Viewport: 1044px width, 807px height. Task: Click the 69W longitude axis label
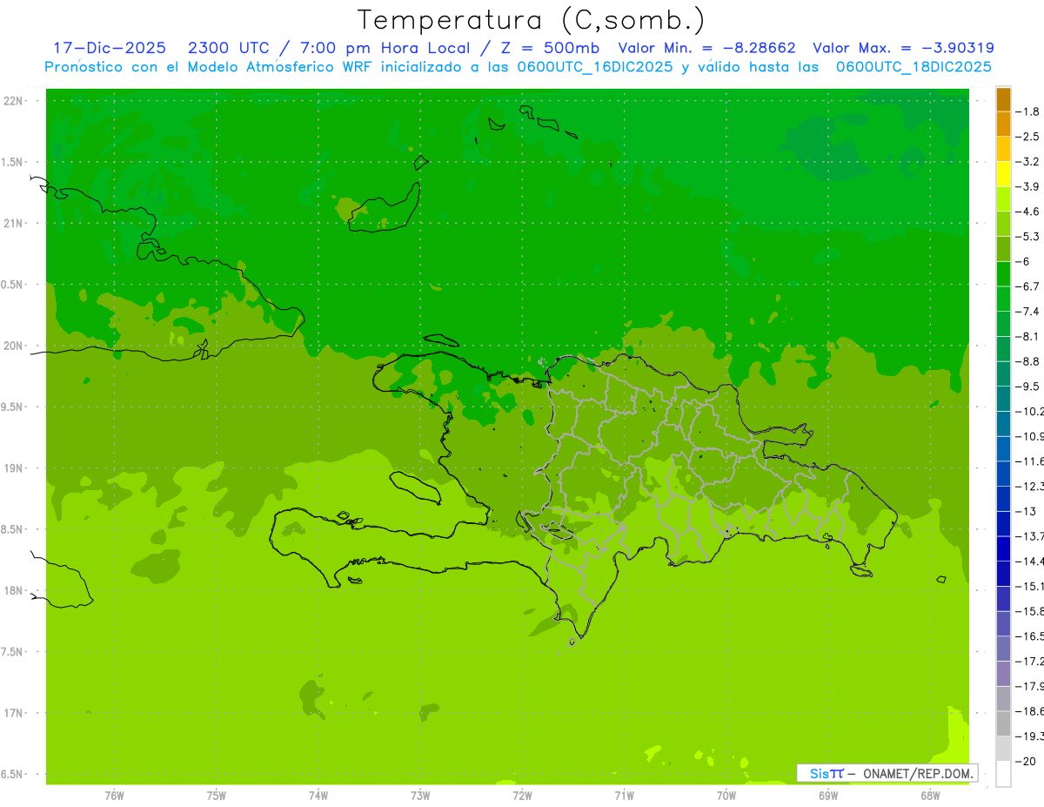click(x=828, y=795)
